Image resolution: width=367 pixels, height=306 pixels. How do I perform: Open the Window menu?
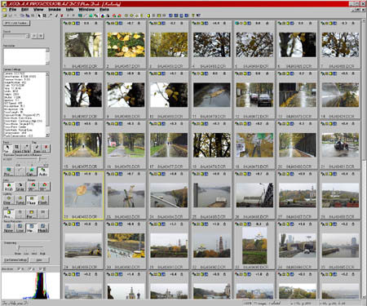[x=86, y=9]
